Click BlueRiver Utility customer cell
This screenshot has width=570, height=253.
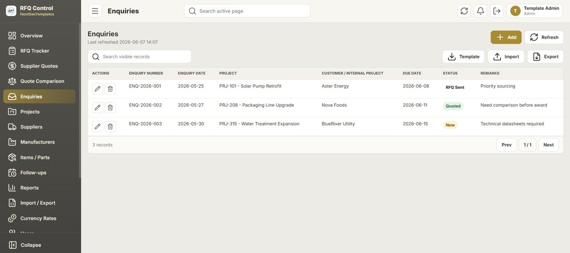(x=338, y=124)
